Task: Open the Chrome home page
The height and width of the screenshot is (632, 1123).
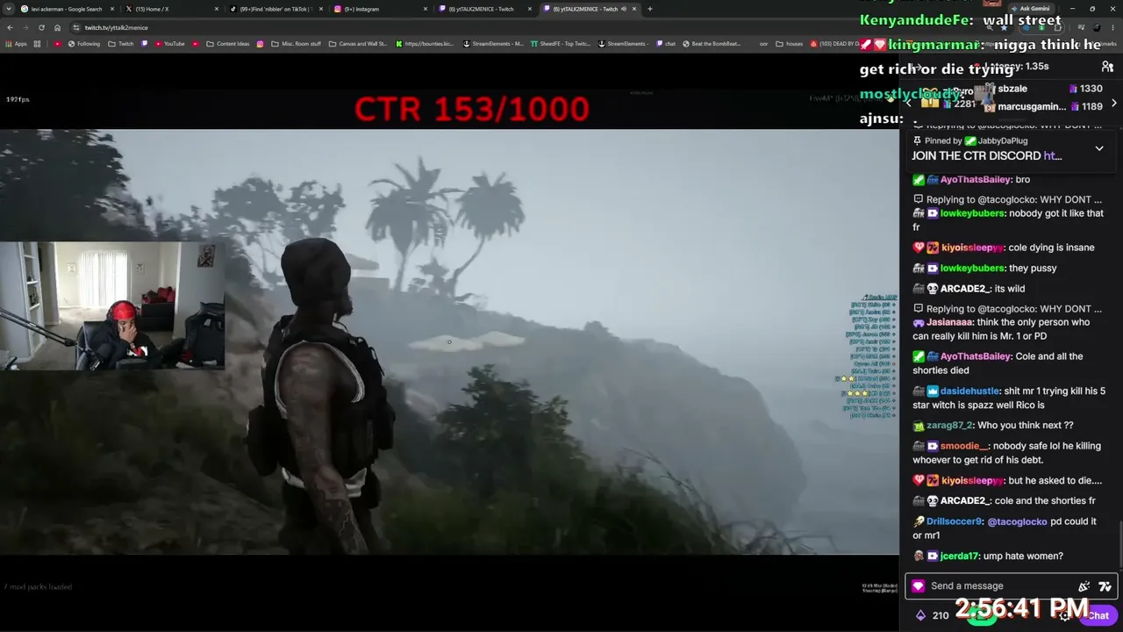Action: [x=57, y=27]
